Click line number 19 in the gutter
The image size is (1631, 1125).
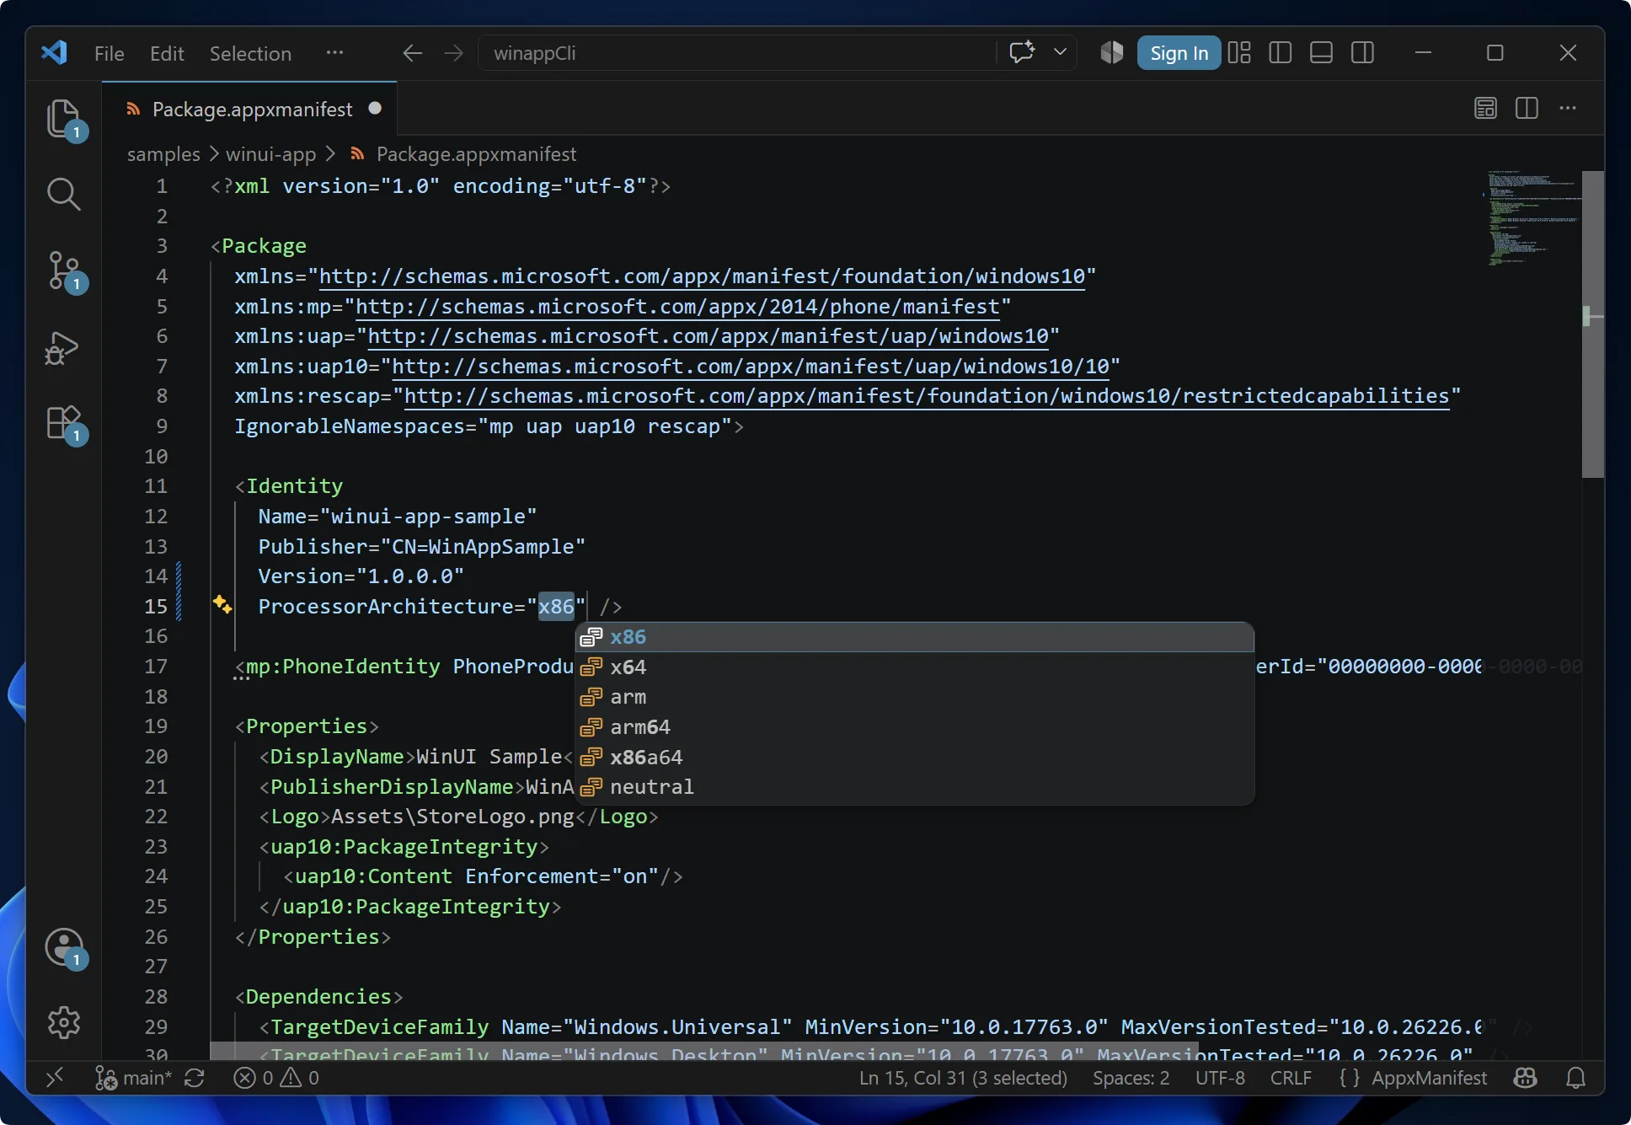tap(156, 726)
